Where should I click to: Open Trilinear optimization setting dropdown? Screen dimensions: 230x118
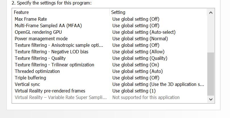[x=135, y=65]
